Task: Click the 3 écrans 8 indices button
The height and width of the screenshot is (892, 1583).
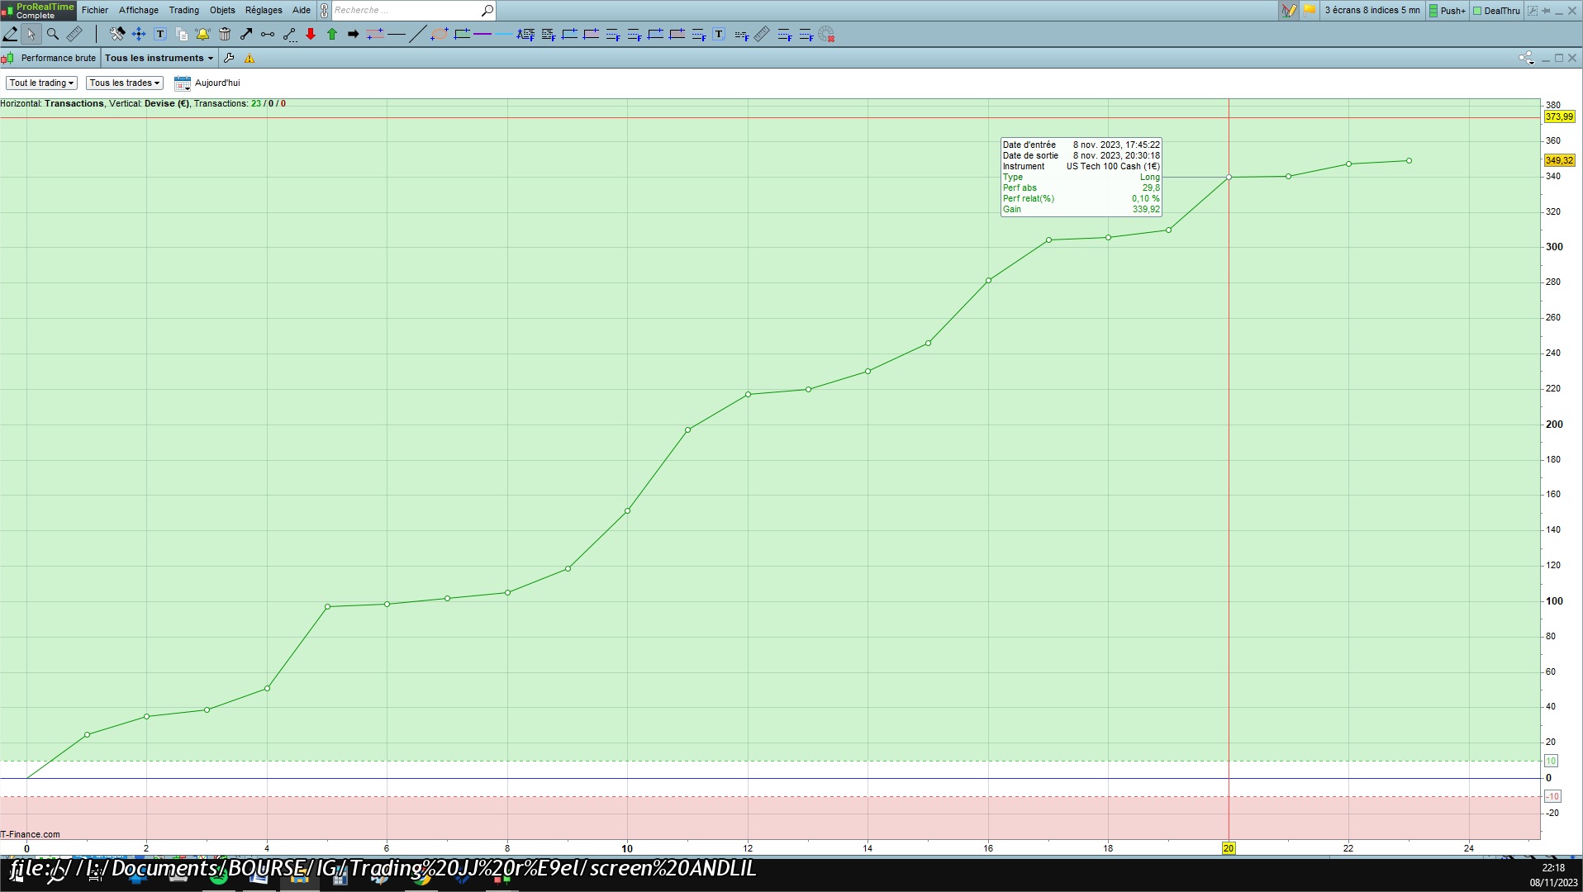Action: point(1371,11)
